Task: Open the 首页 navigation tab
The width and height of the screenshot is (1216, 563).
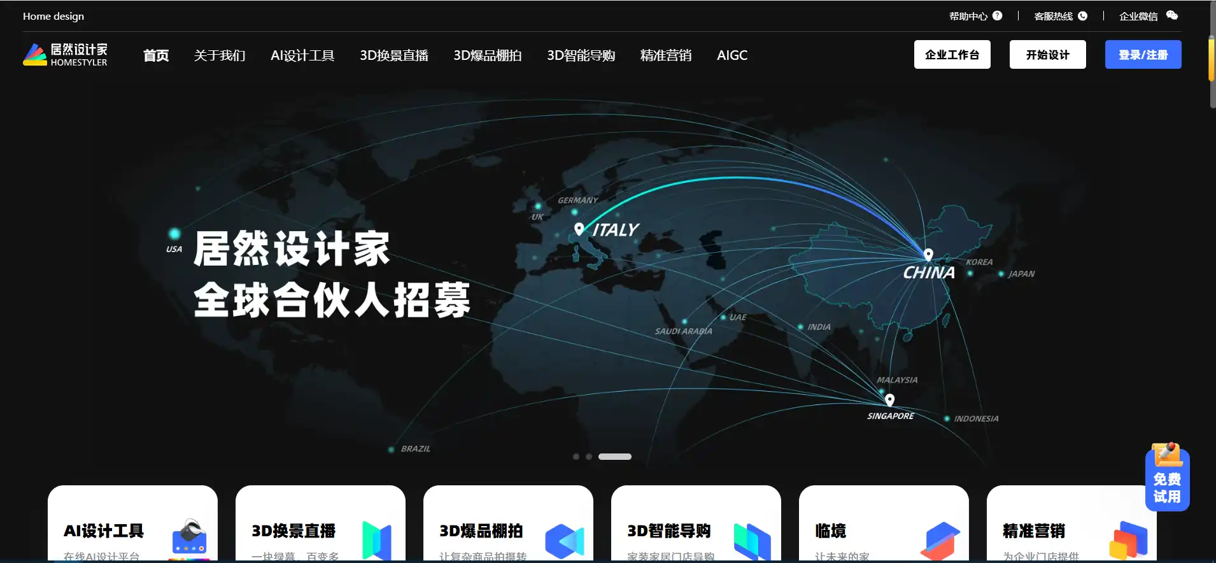Action: pos(156,55)
